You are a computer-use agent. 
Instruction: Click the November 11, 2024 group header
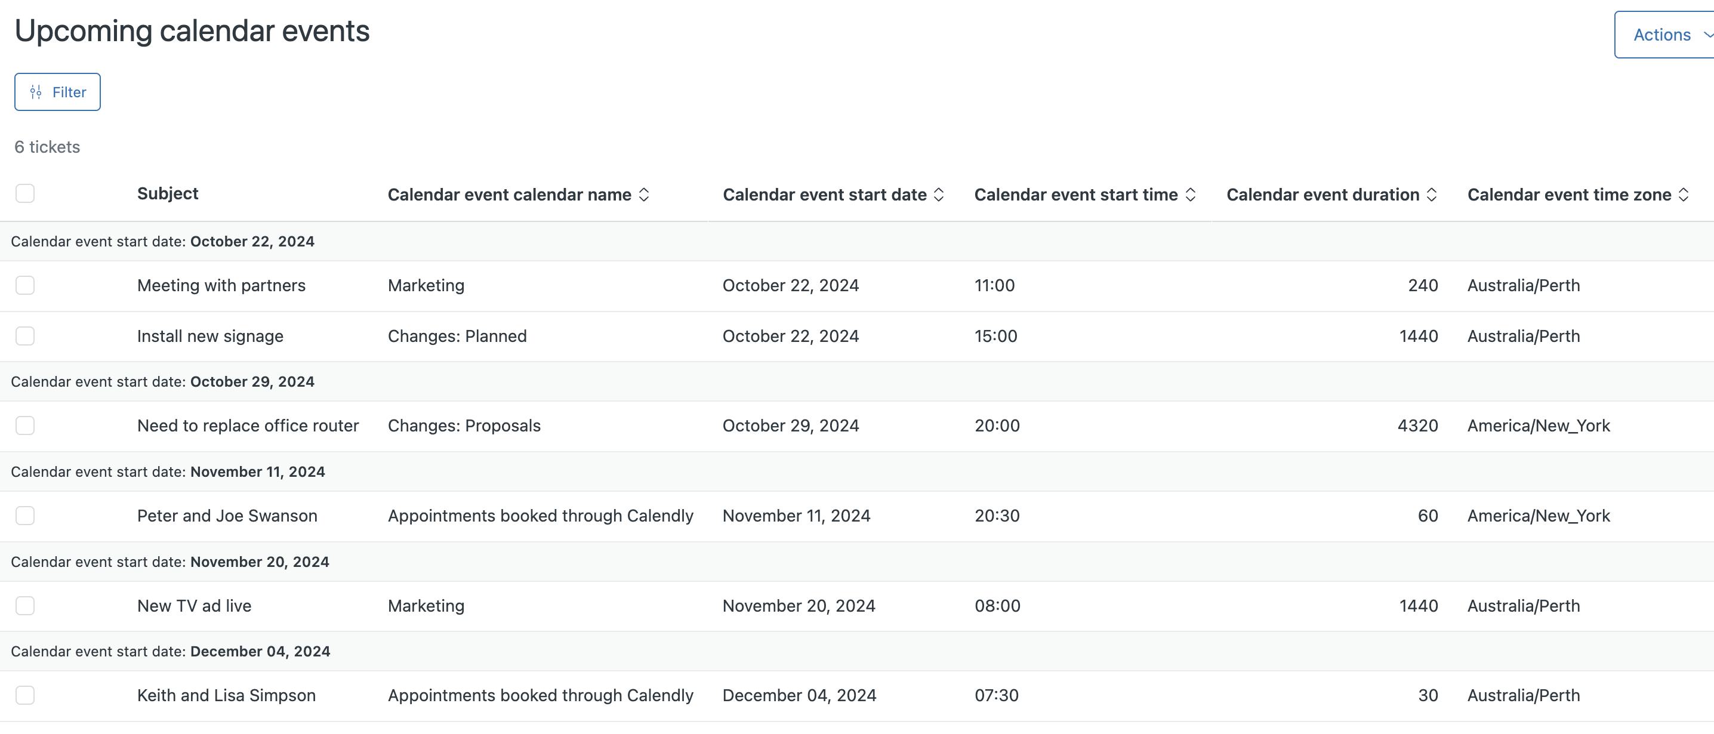(857, 472)
